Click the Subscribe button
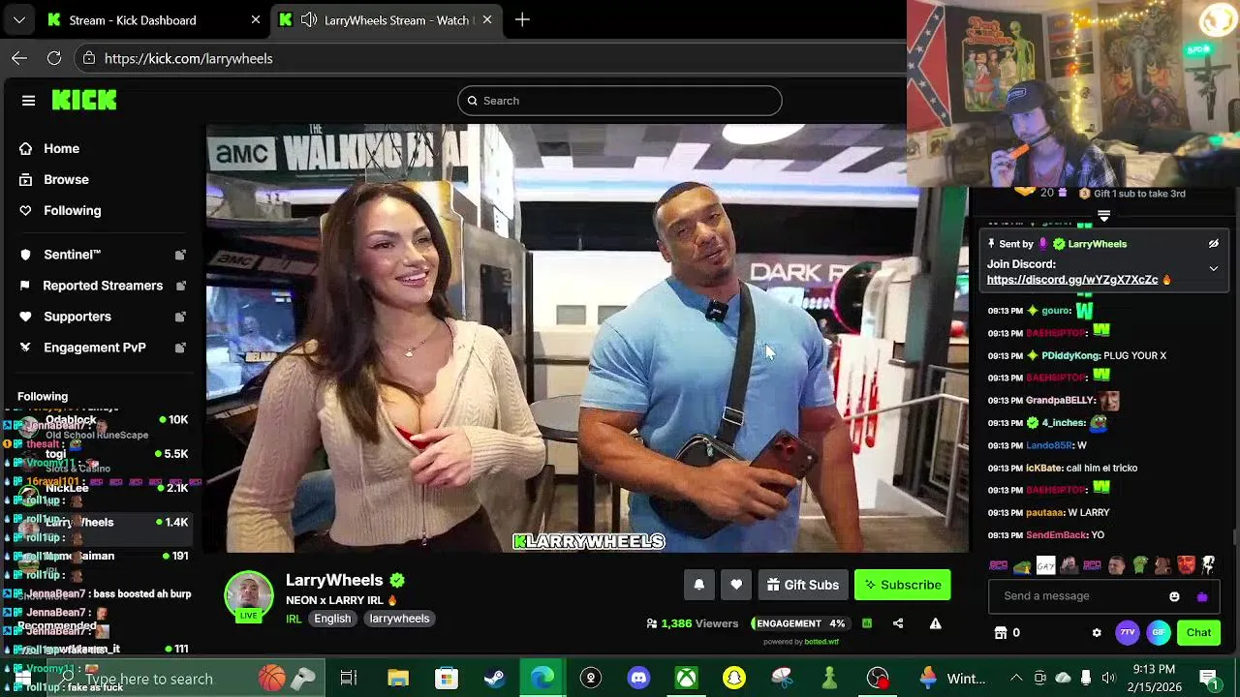This screenshot has height=697, width=1240. [903, 585]
